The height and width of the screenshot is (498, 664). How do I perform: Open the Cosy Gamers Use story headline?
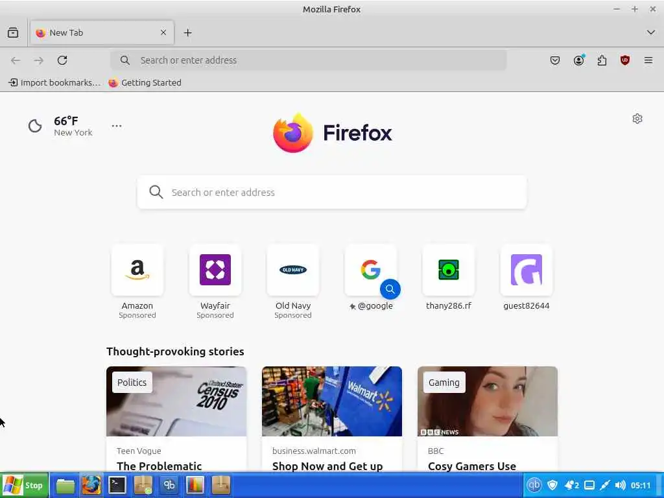pyautogui.click(x=472, y=466)
